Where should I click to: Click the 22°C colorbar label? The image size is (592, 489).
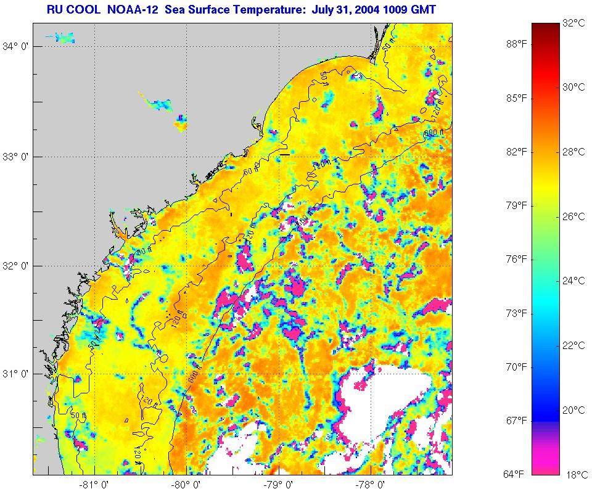pyautogui.click(x=573, y=345)
